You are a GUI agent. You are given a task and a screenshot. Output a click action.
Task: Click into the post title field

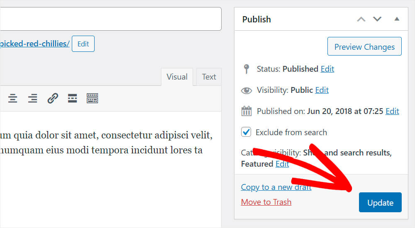click(x=111, y=19)
